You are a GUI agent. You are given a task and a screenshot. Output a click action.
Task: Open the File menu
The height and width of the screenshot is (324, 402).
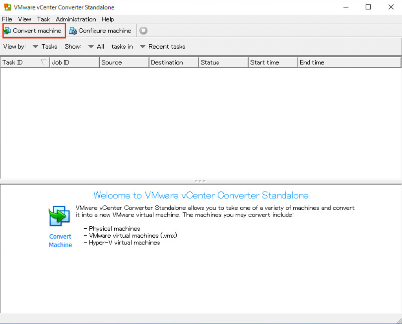(7, 19)
